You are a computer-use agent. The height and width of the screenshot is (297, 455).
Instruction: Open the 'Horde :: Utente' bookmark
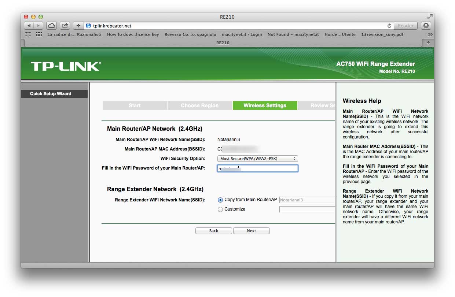(x=340, y=34)
